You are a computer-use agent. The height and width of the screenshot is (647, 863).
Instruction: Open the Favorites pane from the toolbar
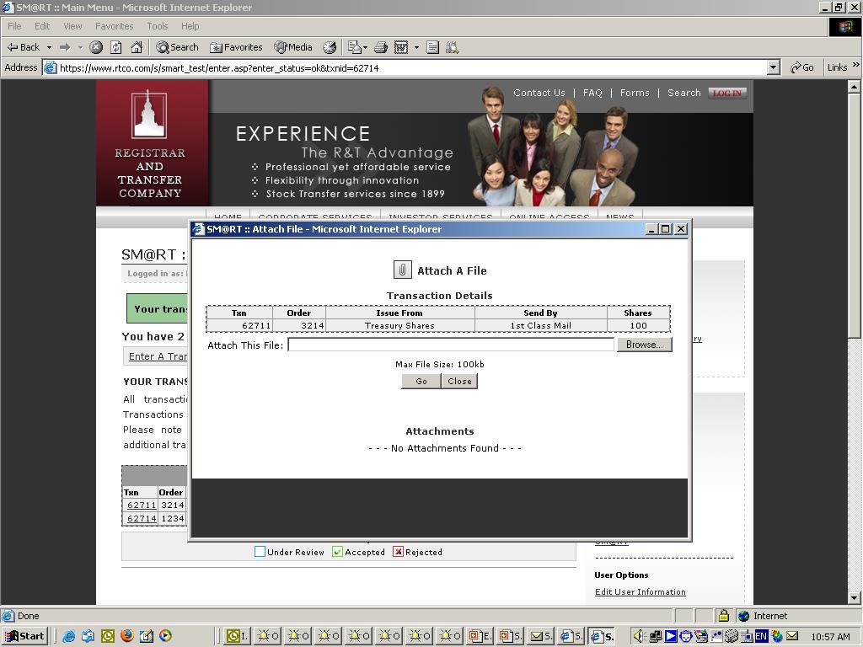pyautogui.click(x=236, y=47)
